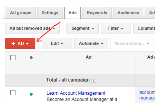159x110 pixels.
Task: Click the Total - all campaign row label
Action: pos(68,80)
